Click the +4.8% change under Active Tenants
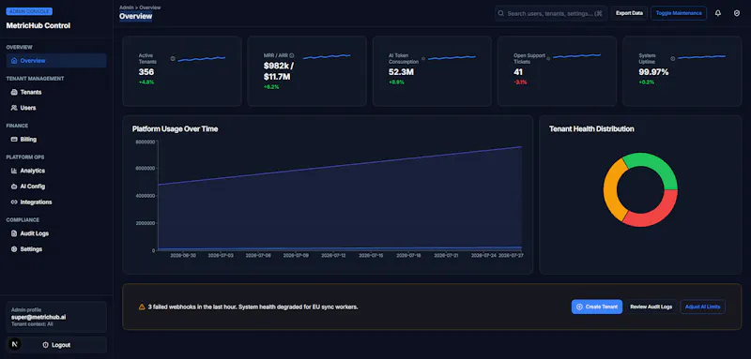Screen dimensions: 751x359 click(x=146, y=82)
